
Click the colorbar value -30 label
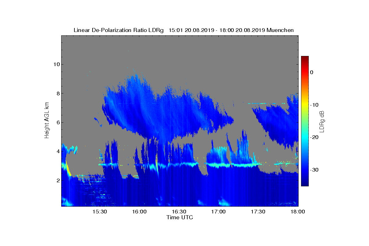pos(314,170)
